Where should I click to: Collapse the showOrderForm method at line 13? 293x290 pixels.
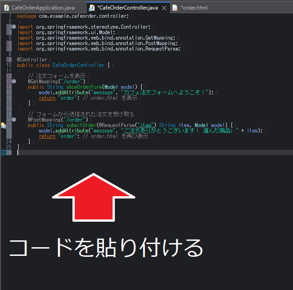[x=14, y=81]
